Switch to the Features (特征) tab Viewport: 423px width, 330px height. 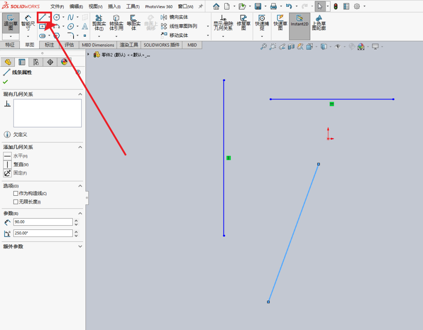click(10, 45)
